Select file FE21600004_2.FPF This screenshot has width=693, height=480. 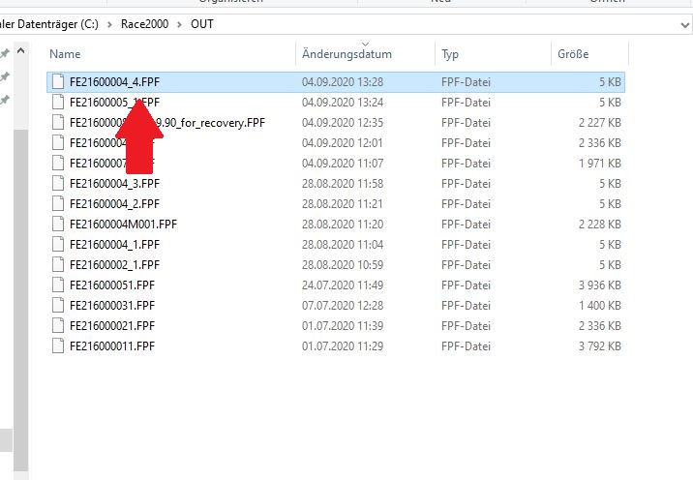click(336, 204)
